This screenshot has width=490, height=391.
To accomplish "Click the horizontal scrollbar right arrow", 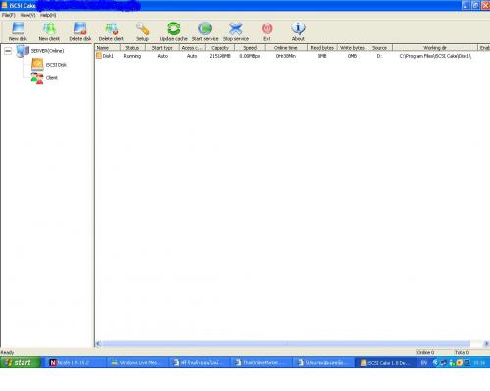I will pyautogui.click(x=486, y=344).
